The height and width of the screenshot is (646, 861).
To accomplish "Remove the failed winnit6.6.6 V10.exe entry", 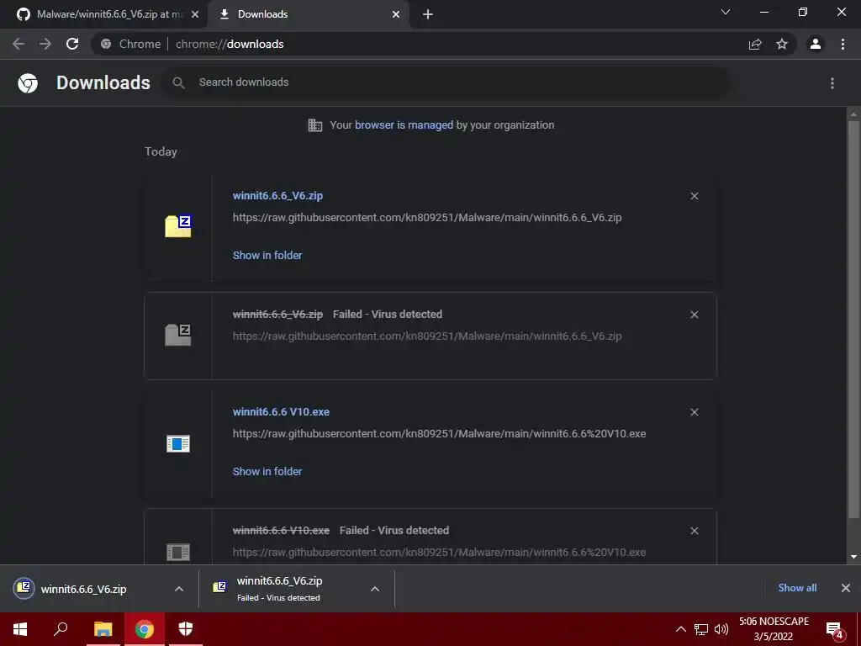I will pyautogui.click(x=694, y=531).
